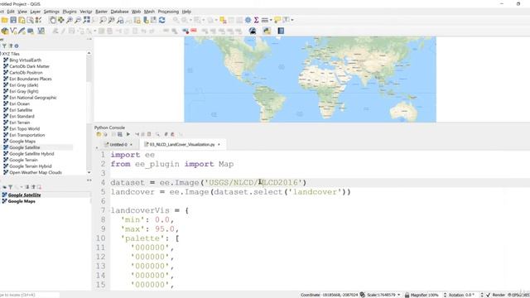Open the Plugins menu

[x=70, y=12]
